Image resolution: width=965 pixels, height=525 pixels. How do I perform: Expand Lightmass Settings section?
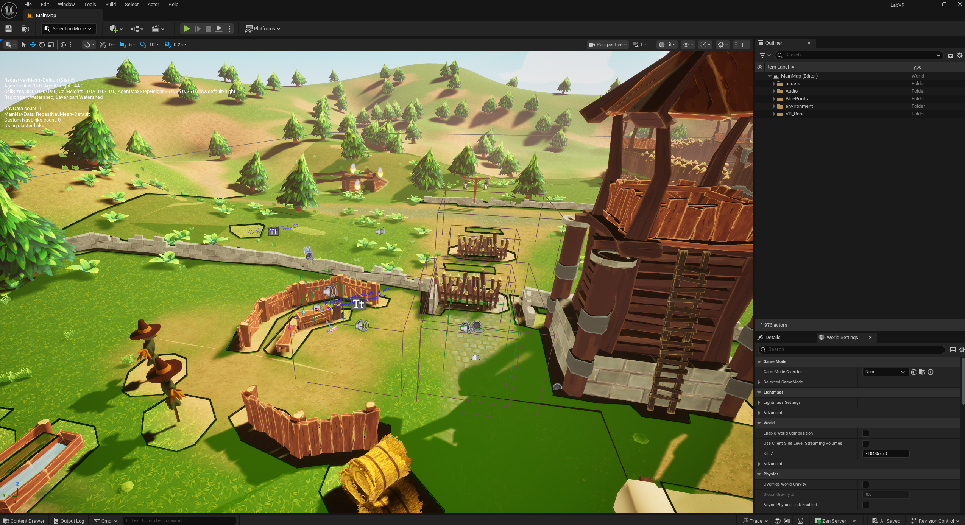coord(759,403)
